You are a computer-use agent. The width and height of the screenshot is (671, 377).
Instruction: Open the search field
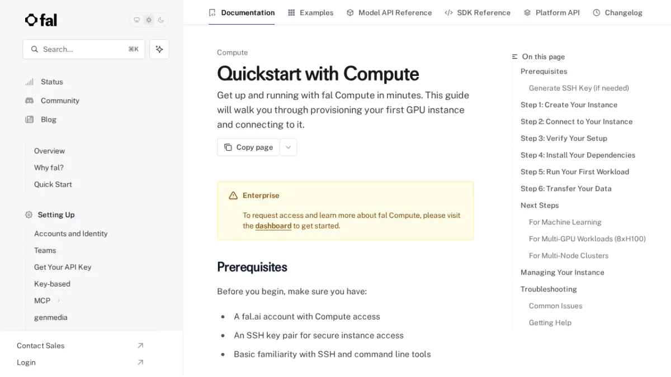[84, 49]
